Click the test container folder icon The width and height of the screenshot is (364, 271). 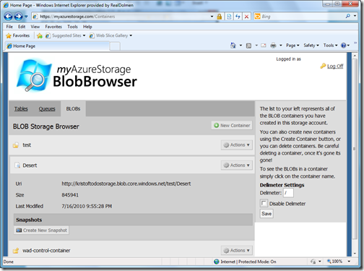tap(16, 145)
